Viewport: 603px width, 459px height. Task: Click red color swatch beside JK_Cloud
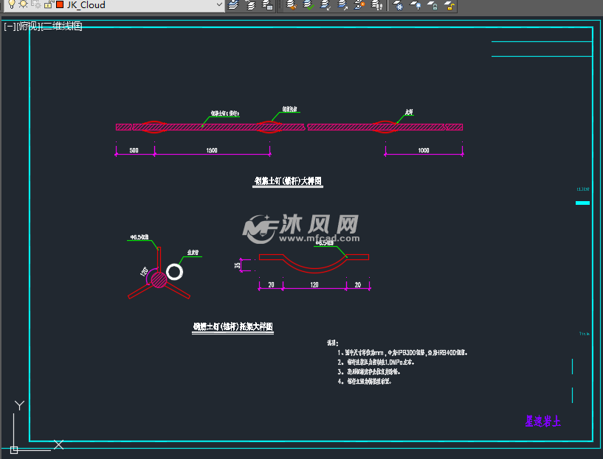[60, 4]
